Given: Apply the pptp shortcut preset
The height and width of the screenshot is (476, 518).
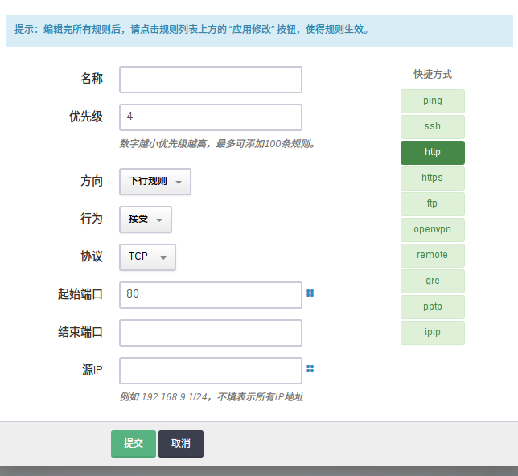Looking at the screenshot, I should pyautogui.click(x=433, y=307).
